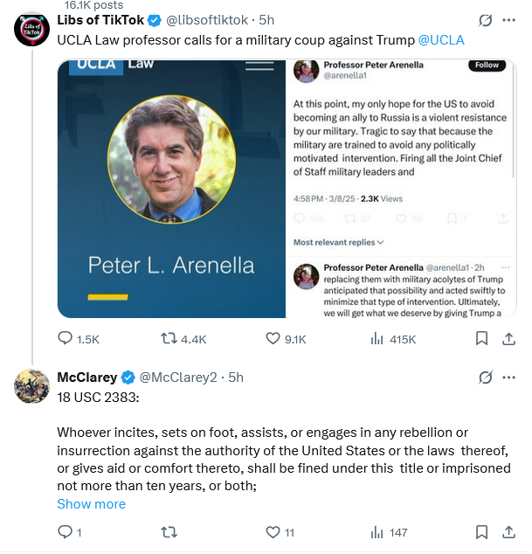Bookmark McClarey's reply
Image resolution: width=532 pixels, height=554 pixels.
pos(481,532)
